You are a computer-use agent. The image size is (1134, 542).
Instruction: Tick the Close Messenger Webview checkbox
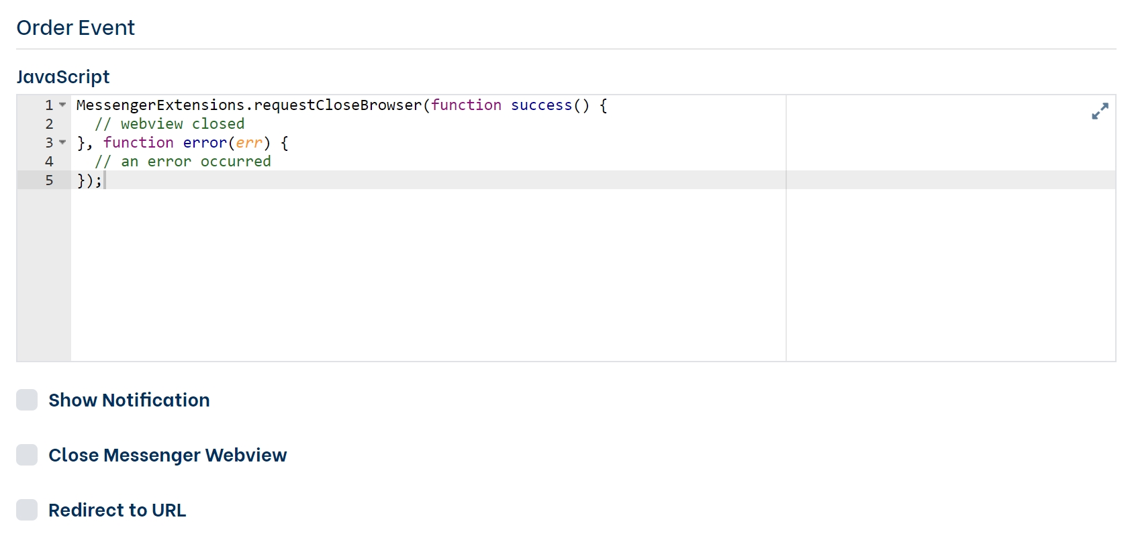coord(27,455)
